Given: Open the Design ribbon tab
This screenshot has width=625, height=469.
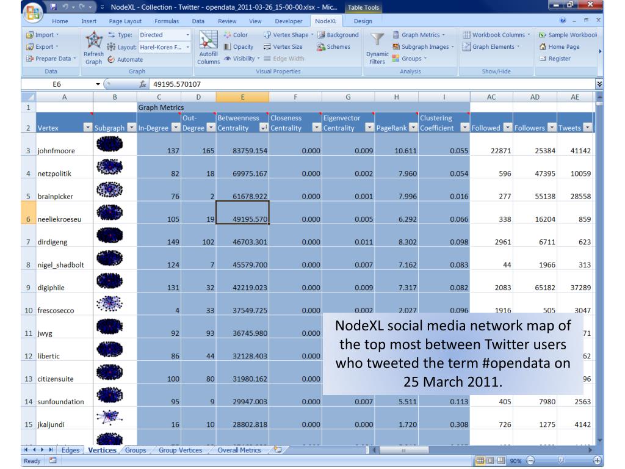Looking at the screenshot, I should [x=363, y=21].
